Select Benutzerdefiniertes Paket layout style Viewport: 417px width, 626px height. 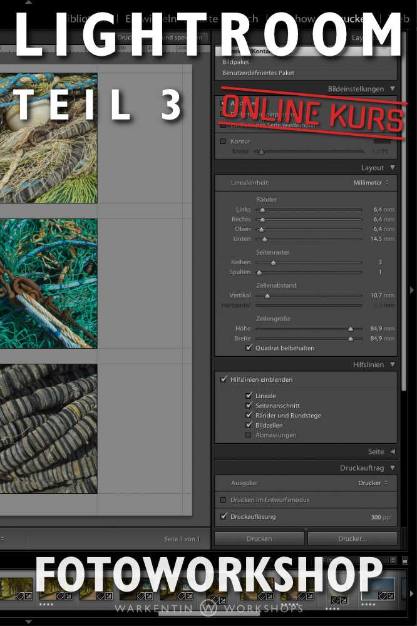pos(258,73)
